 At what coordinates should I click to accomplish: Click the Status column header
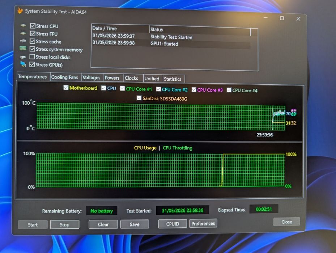point(200,30)
